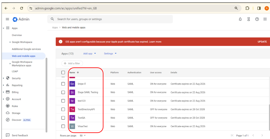
Task: Toggle the browser side panel icon
Action: point(259,8)
